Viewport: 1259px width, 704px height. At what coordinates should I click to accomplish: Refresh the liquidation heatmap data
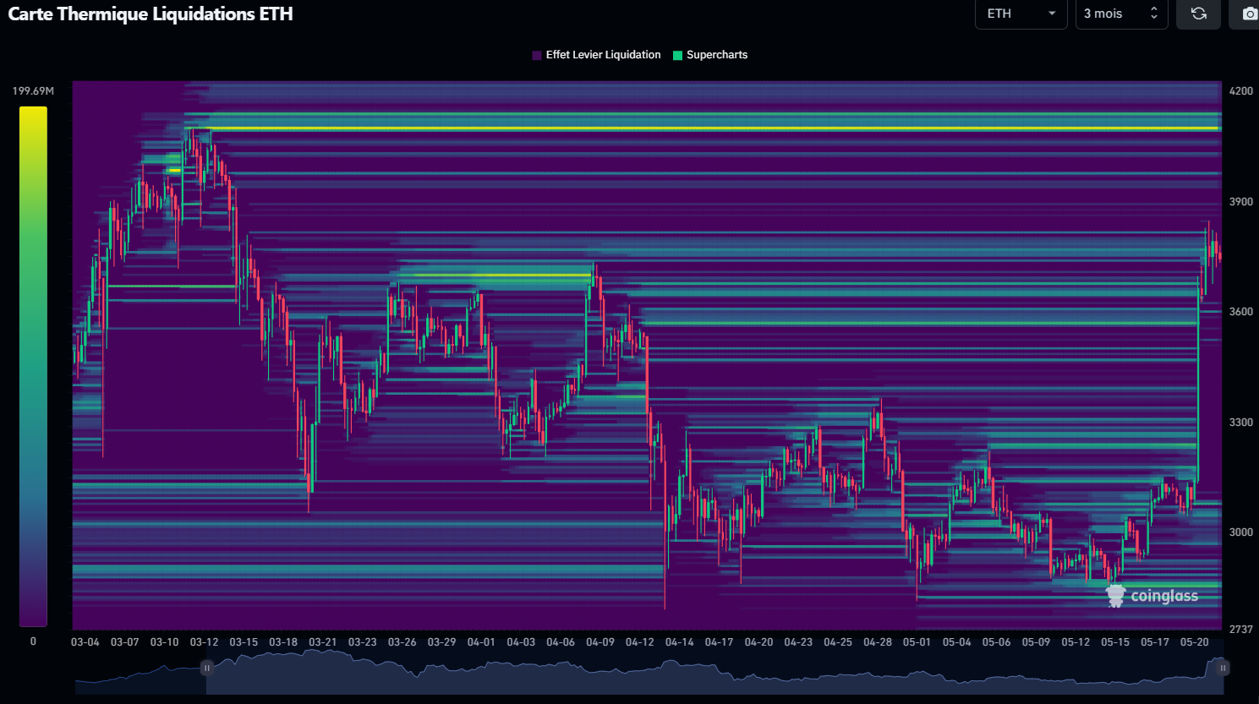pyautogui.click(x=1198, y=14)
